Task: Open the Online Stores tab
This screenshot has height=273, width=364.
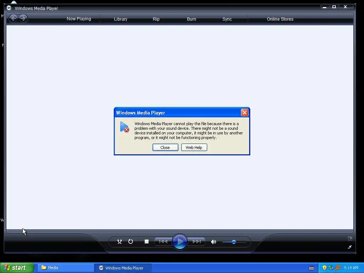Action: [x=280, y=19]
